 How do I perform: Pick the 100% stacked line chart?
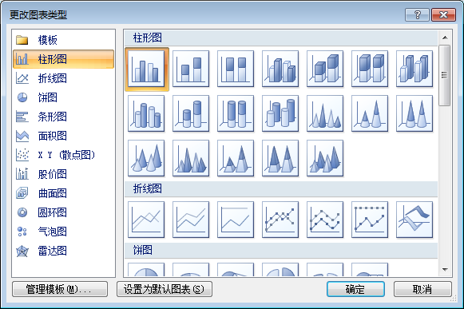(236, 220)
